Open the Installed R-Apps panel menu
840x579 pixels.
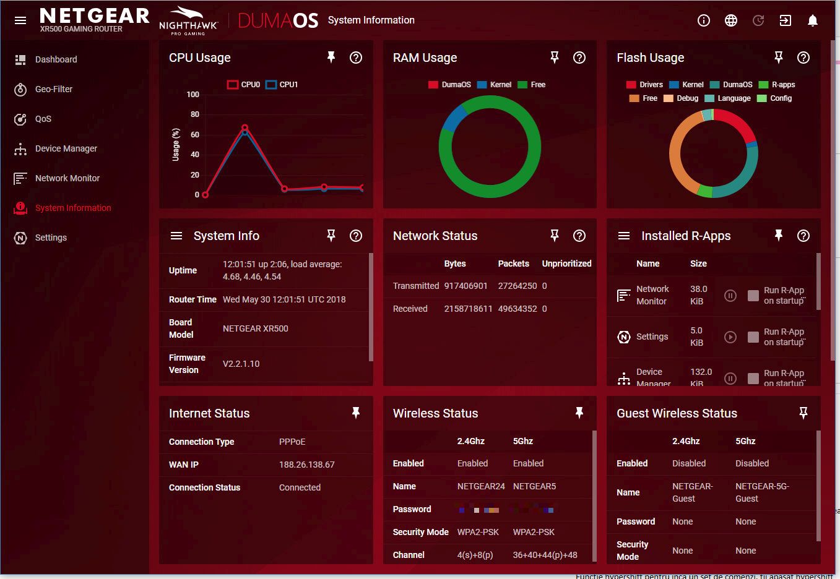pyautogui.click(x=624, y=236)
